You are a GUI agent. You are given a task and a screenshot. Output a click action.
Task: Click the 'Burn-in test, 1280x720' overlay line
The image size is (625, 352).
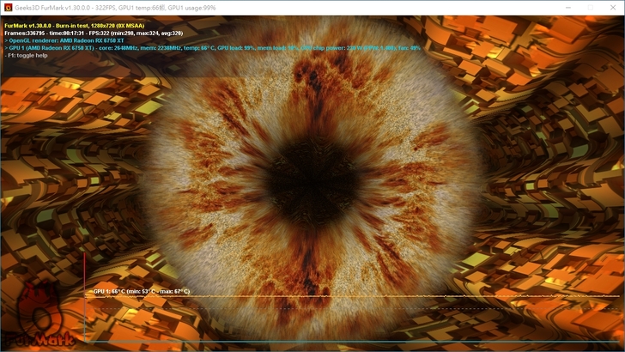coord(75,26)
